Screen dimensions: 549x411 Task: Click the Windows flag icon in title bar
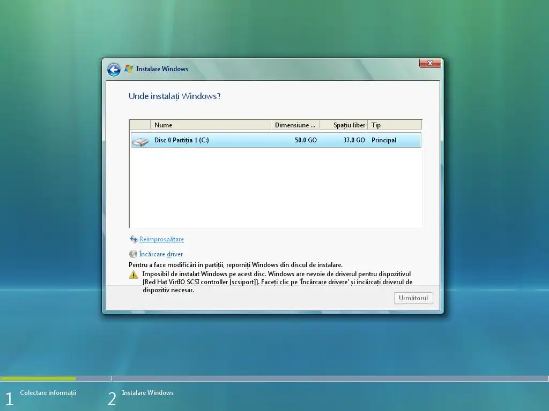click(129, 69)
